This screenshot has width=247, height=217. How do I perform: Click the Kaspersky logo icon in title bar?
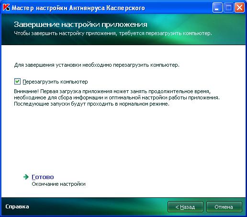point(6,7)
